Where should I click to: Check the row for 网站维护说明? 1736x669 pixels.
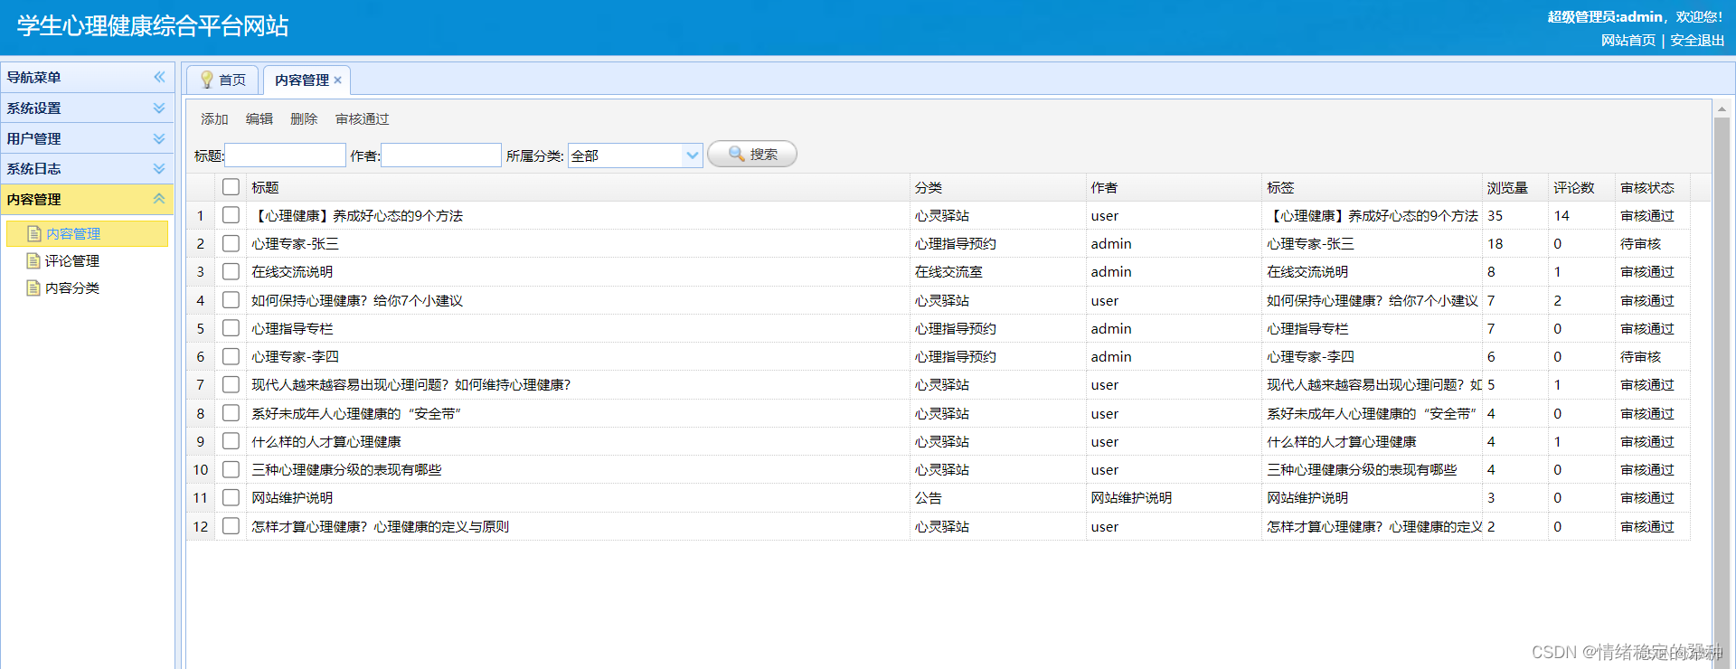tap(231, 497)
